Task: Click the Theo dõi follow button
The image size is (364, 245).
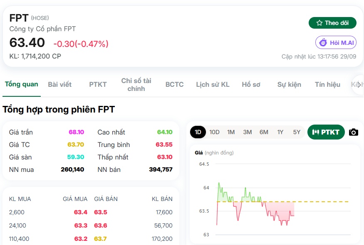Action: click(x=332, y=23)
